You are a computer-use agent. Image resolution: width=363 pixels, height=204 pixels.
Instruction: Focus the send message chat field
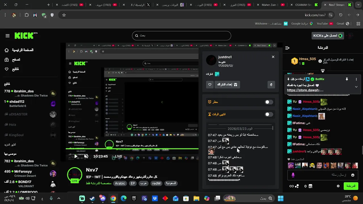(323, 175)
